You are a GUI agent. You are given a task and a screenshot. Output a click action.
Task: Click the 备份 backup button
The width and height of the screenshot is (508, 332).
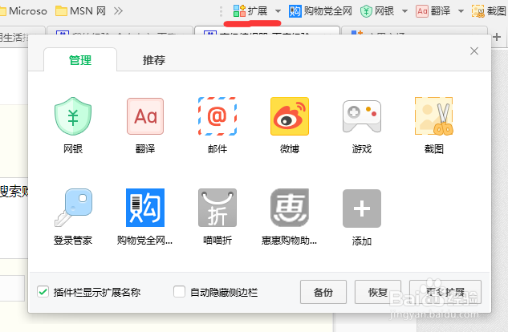point(323,292)
